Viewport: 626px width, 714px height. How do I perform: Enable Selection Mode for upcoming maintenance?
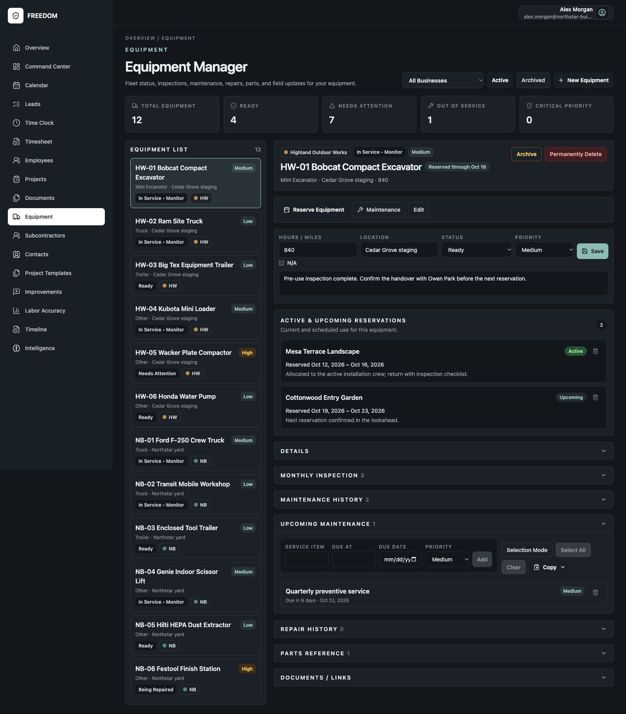[527, 550]
